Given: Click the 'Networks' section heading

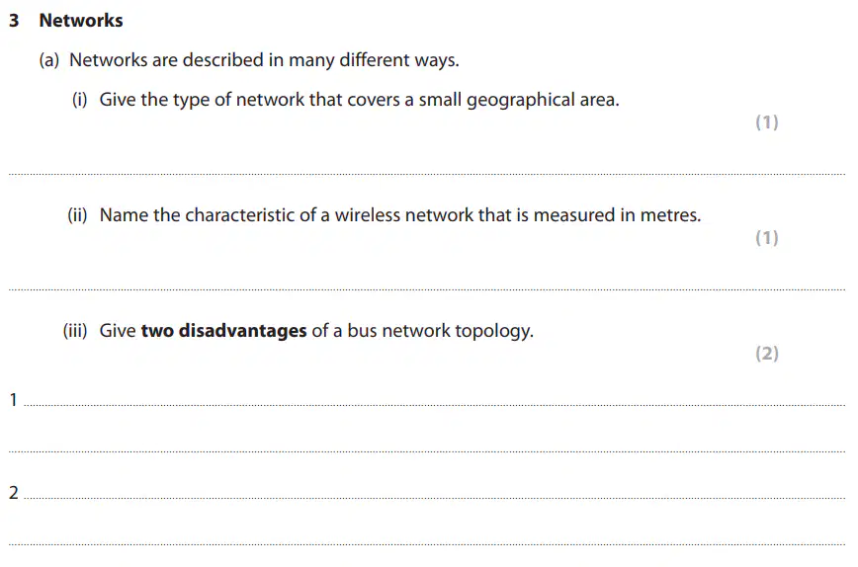Looking at the screenshot, I should 81,20.
